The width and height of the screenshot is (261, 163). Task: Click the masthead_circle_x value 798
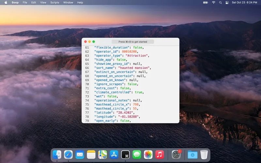click(x=136, y=104)
